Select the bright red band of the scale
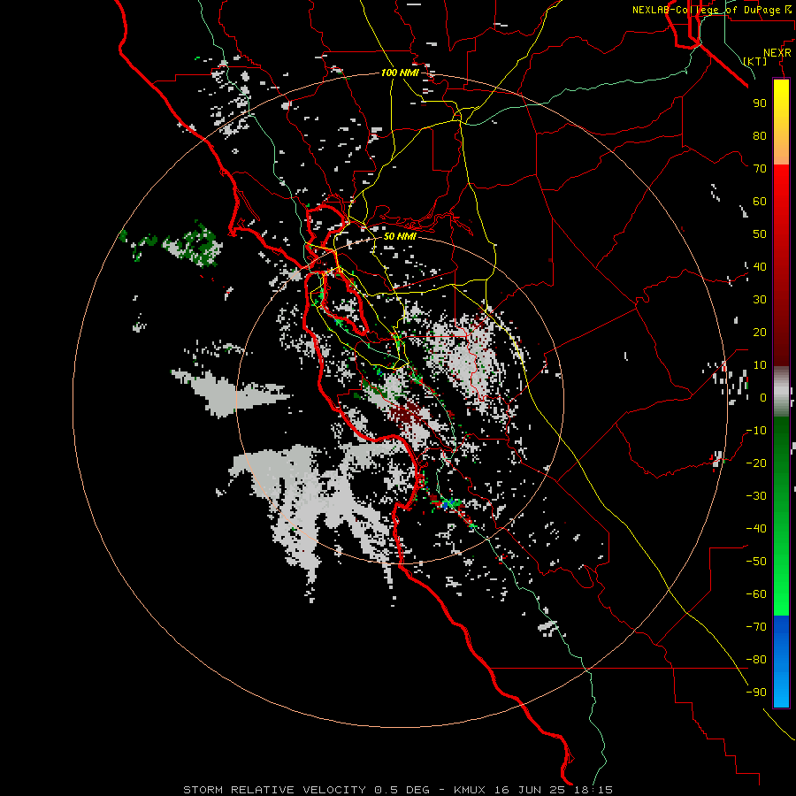Screen dimensions: 796x796 click(781, 203)
